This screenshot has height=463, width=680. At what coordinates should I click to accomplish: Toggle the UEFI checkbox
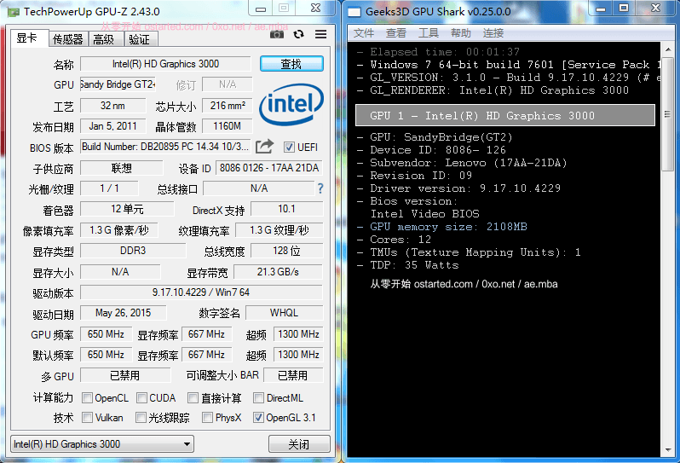289,148
